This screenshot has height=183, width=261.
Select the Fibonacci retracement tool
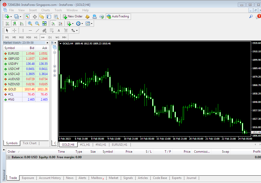point(51,31)
